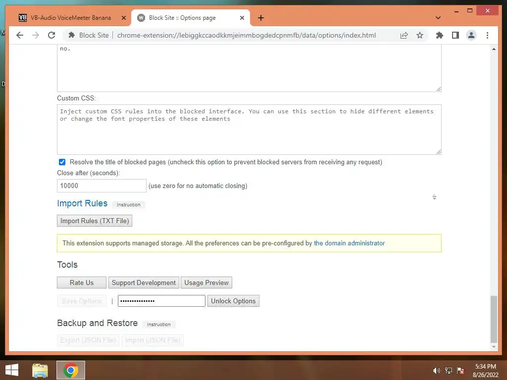Click the scrollbar down arrow

coord(494,347)
